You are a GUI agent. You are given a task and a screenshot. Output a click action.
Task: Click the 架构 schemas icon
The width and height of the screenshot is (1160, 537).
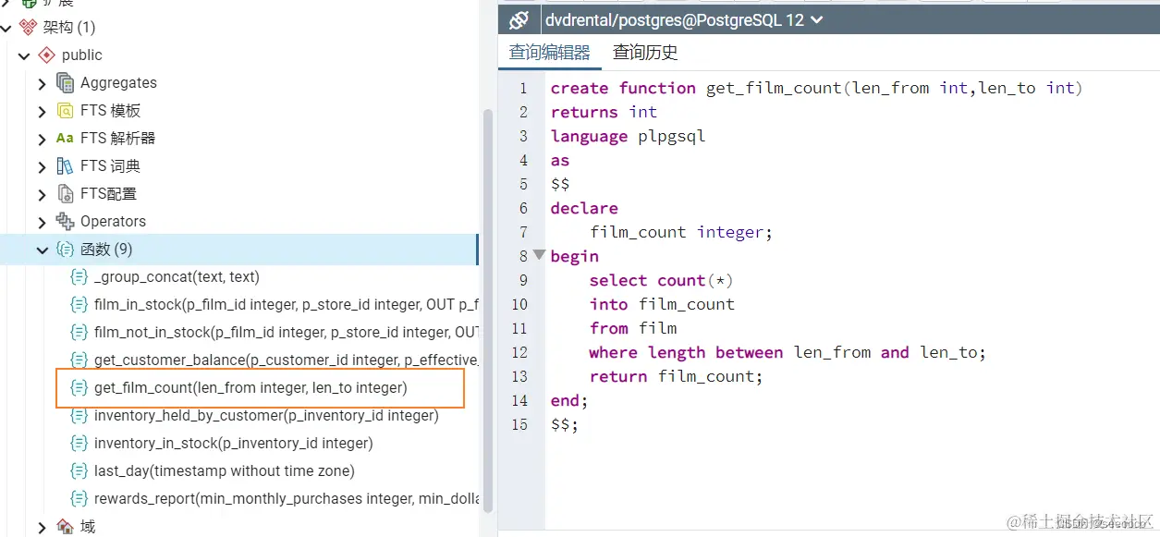pos(28,28)
